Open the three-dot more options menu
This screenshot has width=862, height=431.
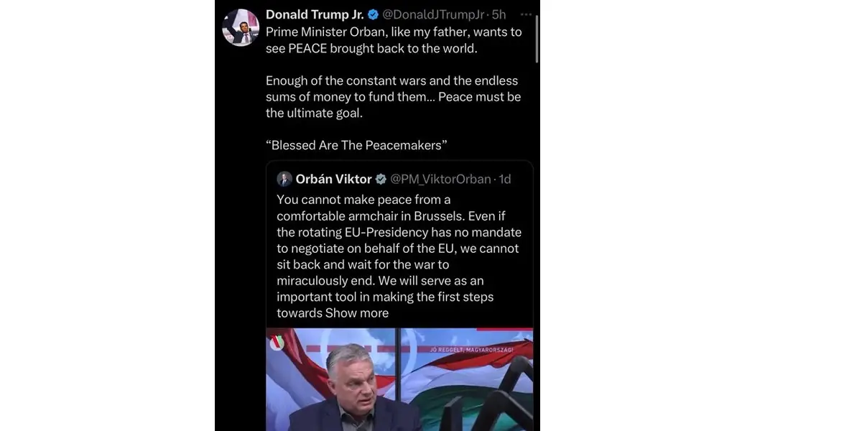pos(527,14)
